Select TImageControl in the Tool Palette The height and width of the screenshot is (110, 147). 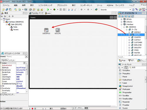pos(127,86)
